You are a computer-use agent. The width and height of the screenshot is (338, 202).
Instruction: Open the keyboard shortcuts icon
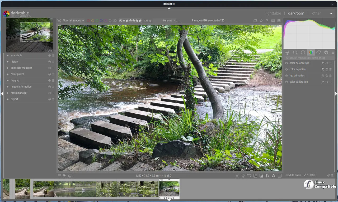point(273,21)
